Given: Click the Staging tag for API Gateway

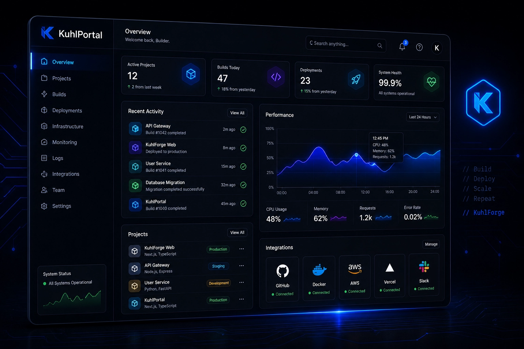Looking at the screenshot, I should point(218,266).
